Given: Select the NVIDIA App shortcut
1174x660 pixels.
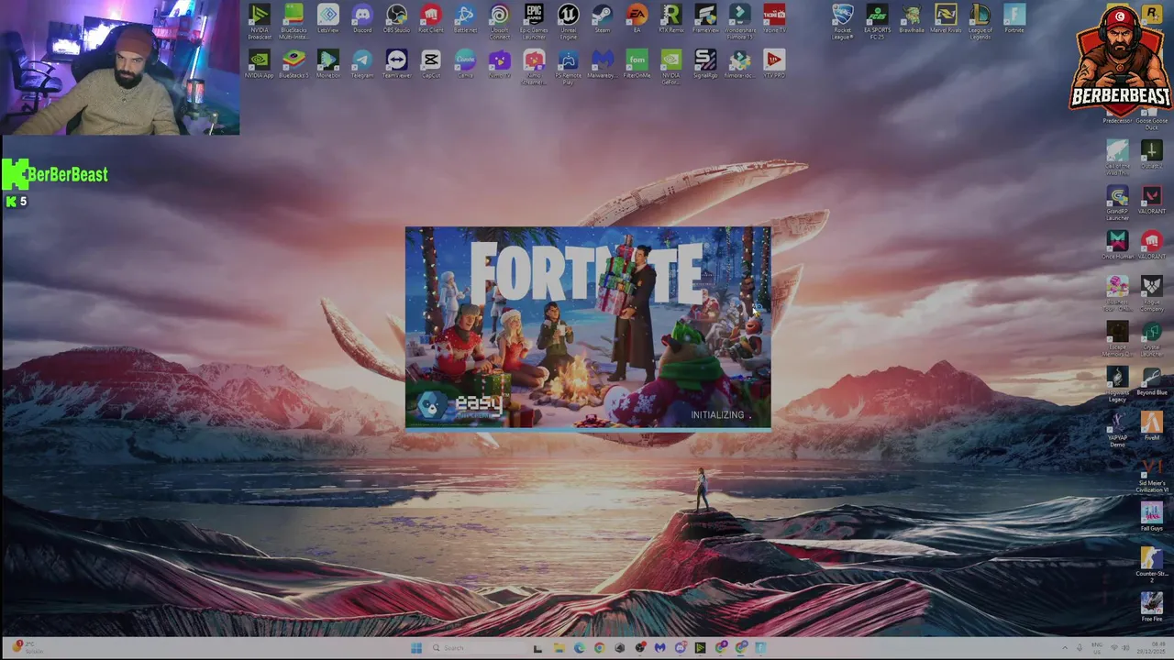Looking at the screenshot, I should [x=260, y=64].
